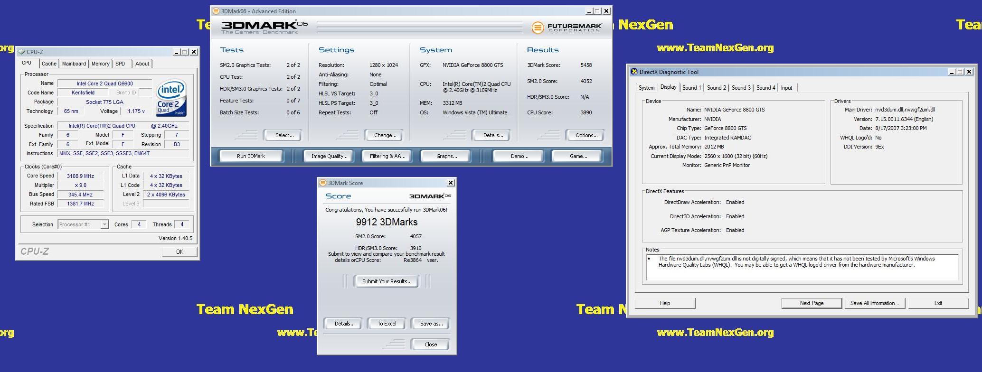Click Submit Your Results... in the Score window
Image resolution: width=982 pixels, height=372 pixels.
tap(387, 281)
